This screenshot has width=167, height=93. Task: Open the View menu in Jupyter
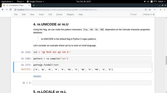32,14
